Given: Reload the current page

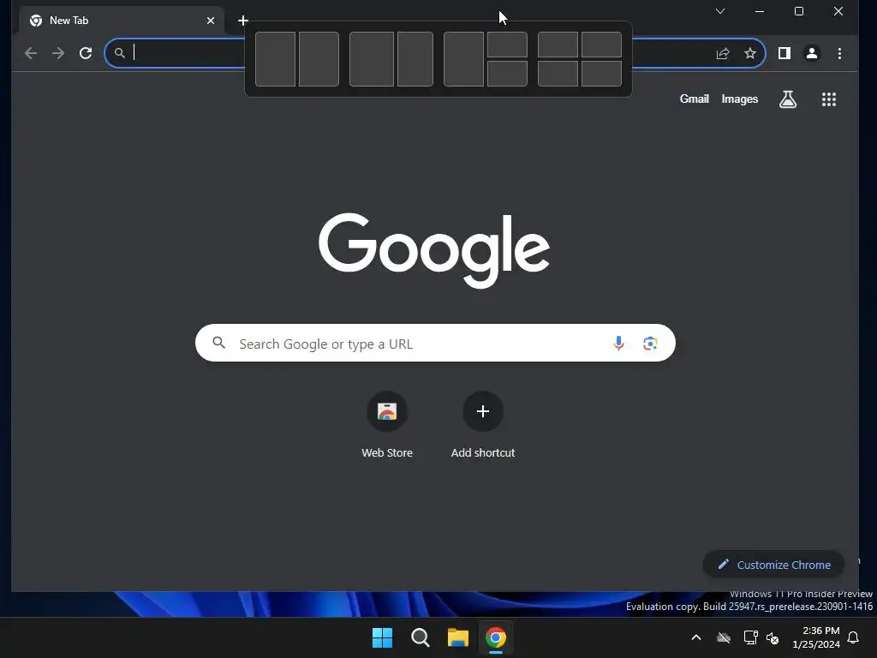Looking at the screenshot, I should click(86, 53).
